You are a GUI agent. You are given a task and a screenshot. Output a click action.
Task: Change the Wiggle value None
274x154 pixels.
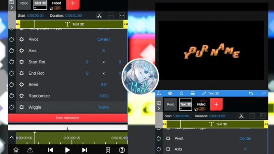pyautogui.click(x=104, y=107)
